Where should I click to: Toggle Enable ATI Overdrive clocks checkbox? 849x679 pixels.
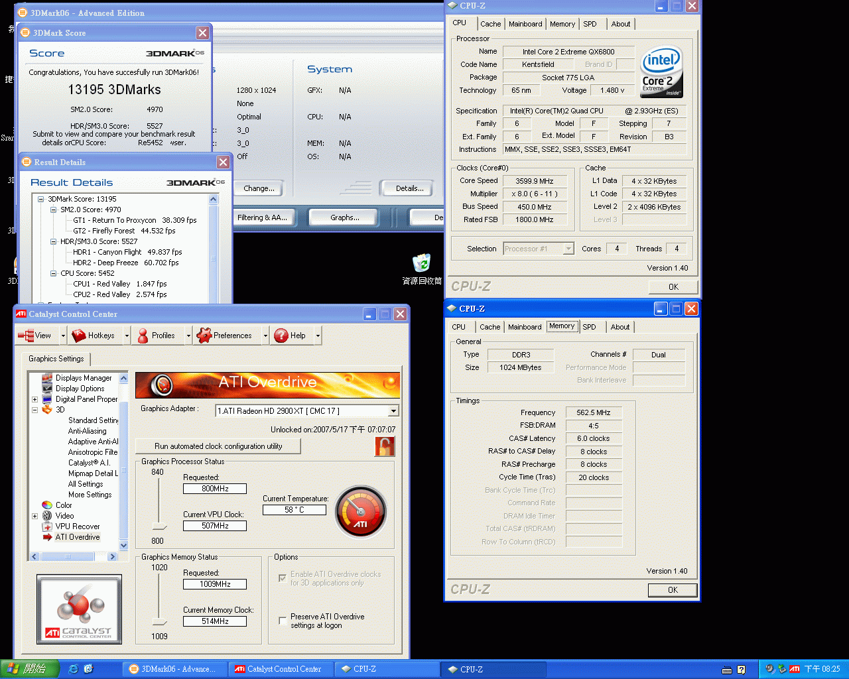point(283,578)
